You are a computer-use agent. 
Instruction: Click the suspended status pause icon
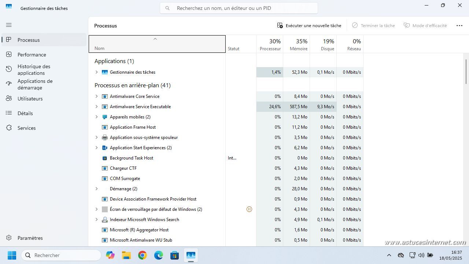(249, 209)
